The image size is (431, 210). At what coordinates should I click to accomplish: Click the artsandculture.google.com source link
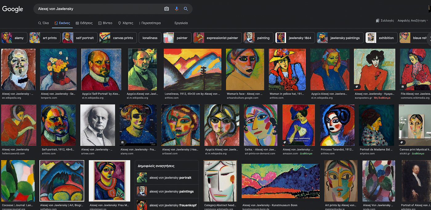(242, 98)
